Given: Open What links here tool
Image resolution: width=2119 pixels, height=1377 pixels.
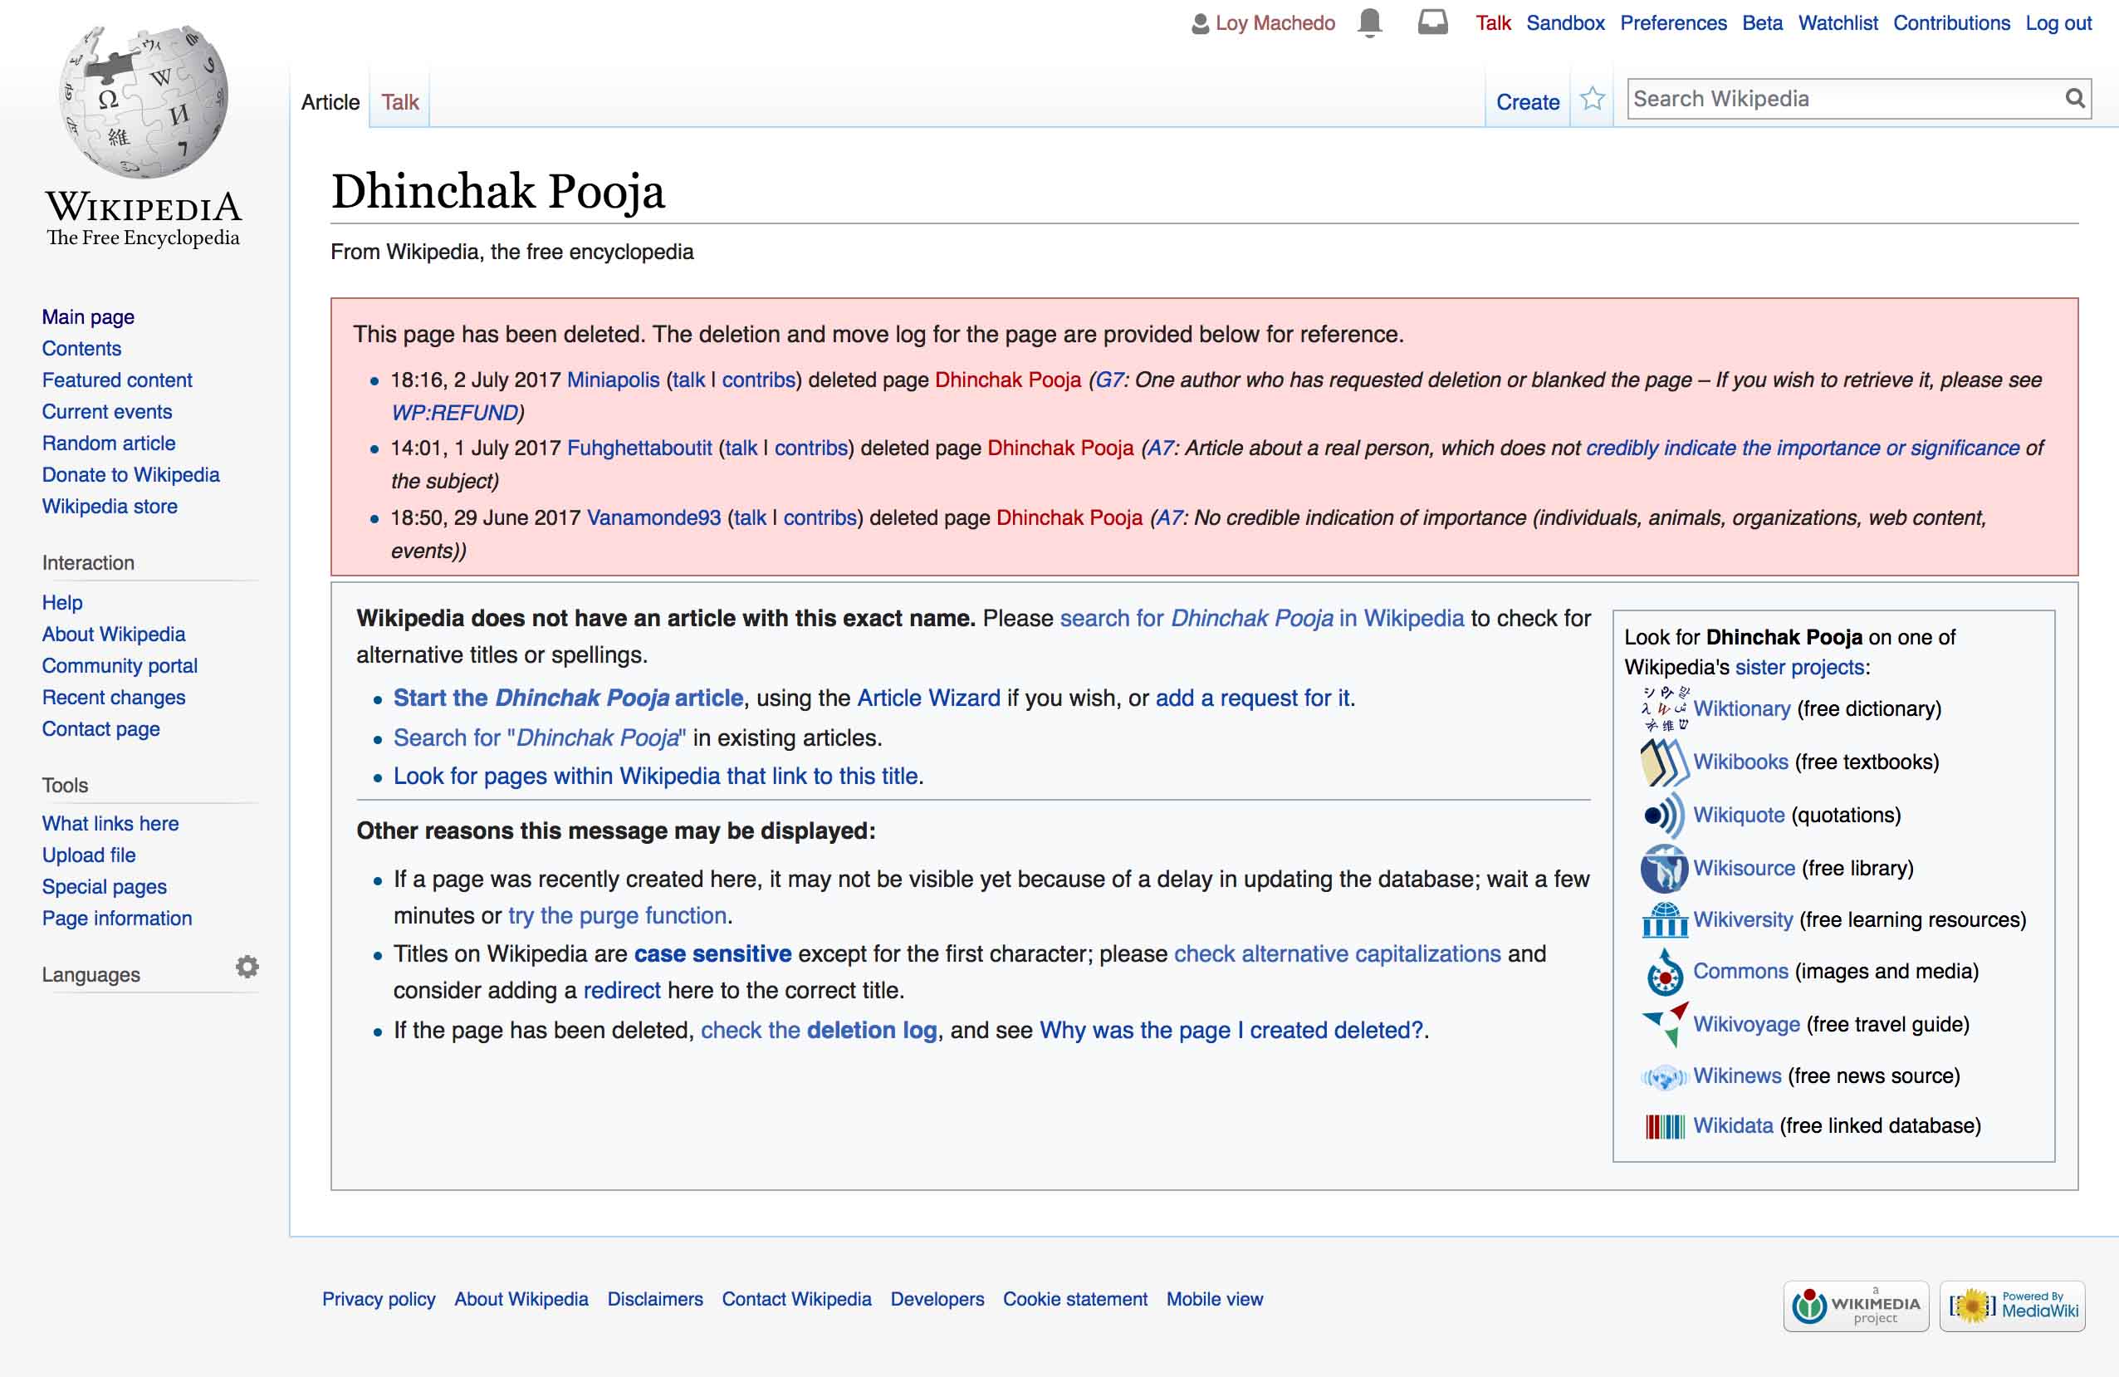Looking at the screenshot, I should tap(110, 824).
